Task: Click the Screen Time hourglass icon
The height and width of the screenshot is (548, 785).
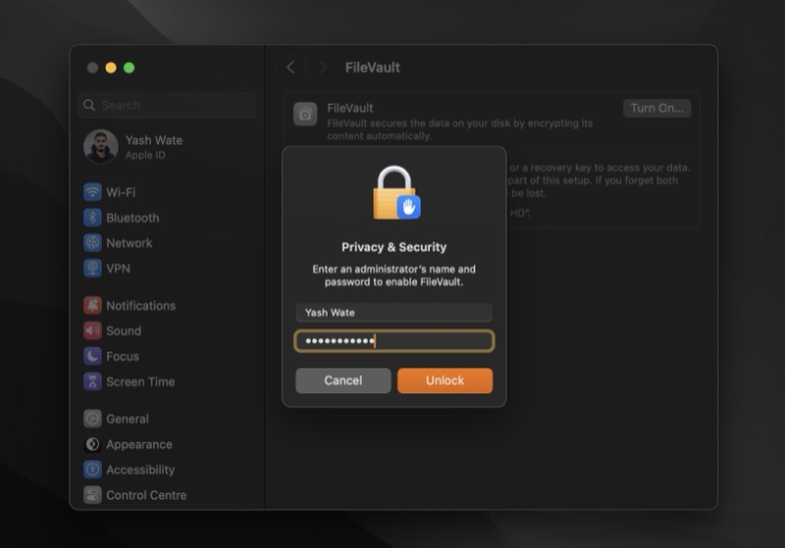Action: [x=92, y=381]
